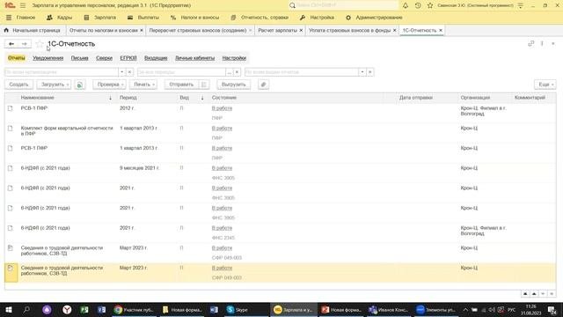The width and height of the screenshot is (563, 317).
Task: Clear the report type filter field
Action: tap(370, 72)
